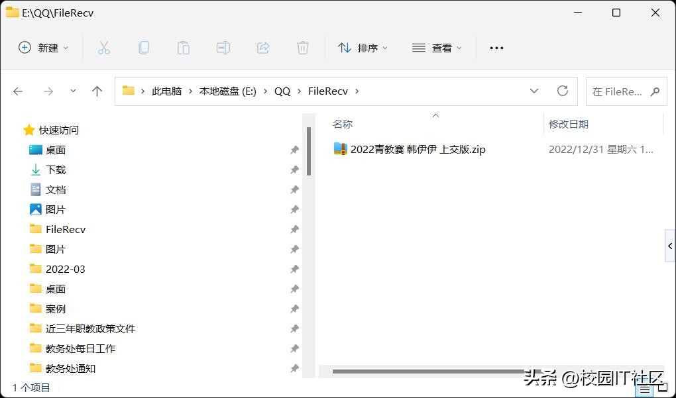Unpin the 案例 folder via its pin icon
This screenshot has height=398, width=676.
pyautogui.click(x=295, y=309)
